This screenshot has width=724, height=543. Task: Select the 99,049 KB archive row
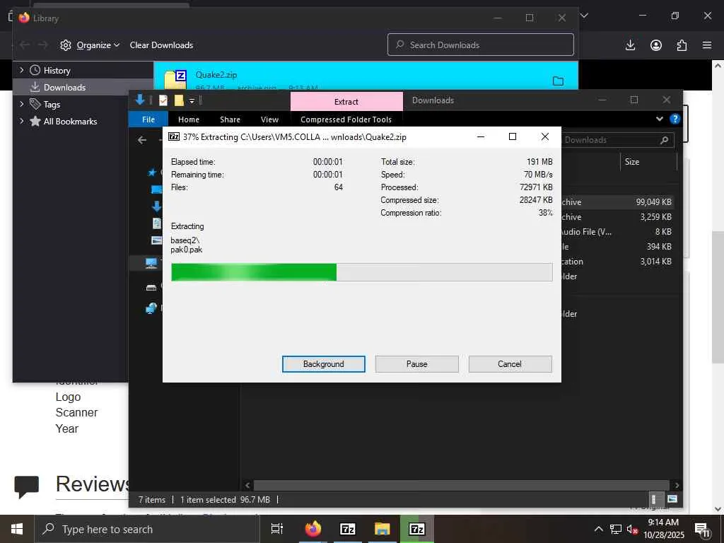pyautogui.click(x=617, y=202)
